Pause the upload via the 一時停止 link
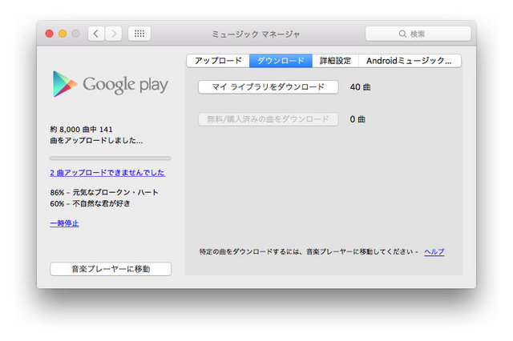This screenshot has width=513, height=341. (x=64, y=223)
